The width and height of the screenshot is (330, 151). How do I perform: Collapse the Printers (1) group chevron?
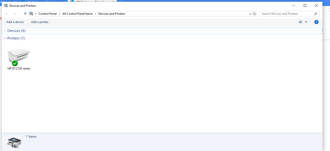pos(5,38)
